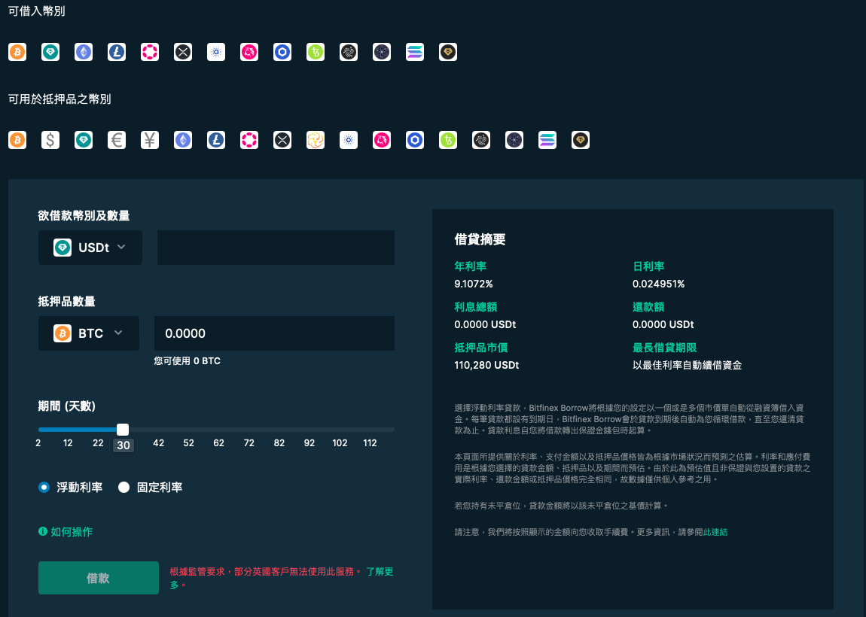Viewport: 866px width, 617px height.
Task: Select IOTA in the borrowable currencies row
Action: click(x=349, y=52)
